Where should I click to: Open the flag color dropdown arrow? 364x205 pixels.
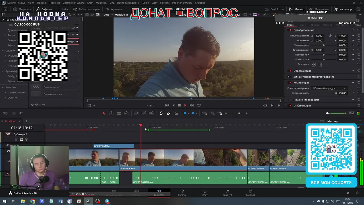point(188,113)
